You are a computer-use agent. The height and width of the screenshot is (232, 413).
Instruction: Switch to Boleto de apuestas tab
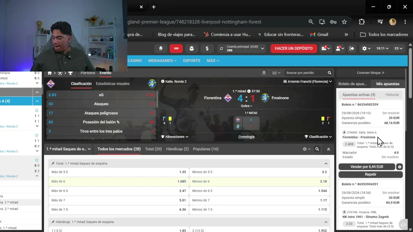[352, 84]
